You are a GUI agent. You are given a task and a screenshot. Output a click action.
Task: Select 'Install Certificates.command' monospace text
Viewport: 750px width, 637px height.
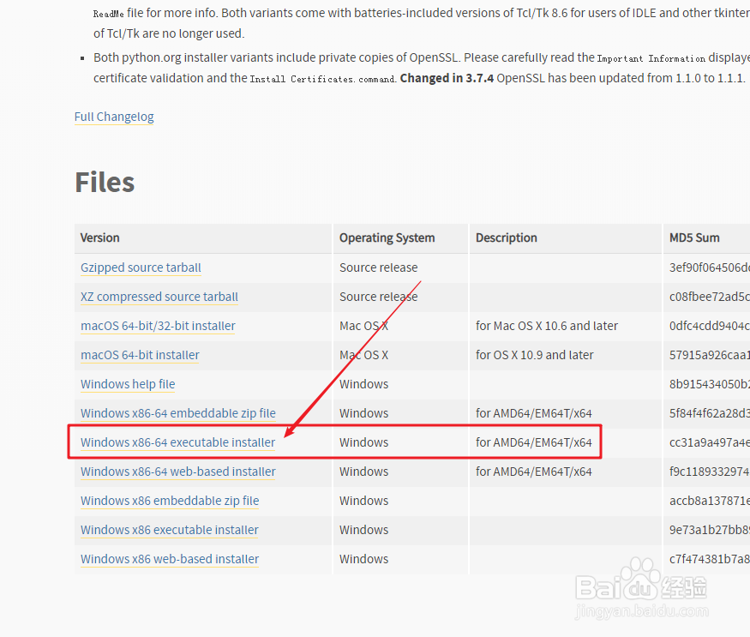click(323, 80)
